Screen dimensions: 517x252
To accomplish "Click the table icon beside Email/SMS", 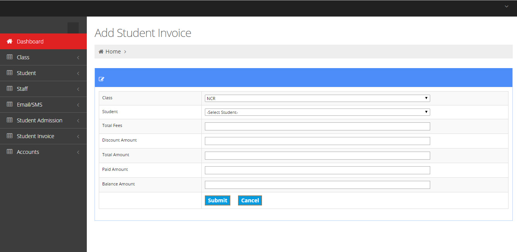I will coord(10,104).
